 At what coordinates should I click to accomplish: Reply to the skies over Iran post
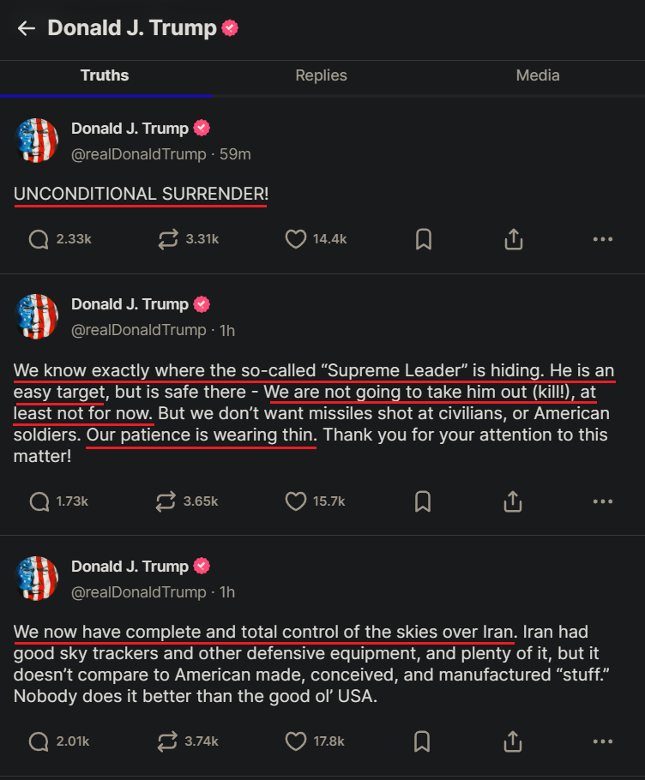39,740
